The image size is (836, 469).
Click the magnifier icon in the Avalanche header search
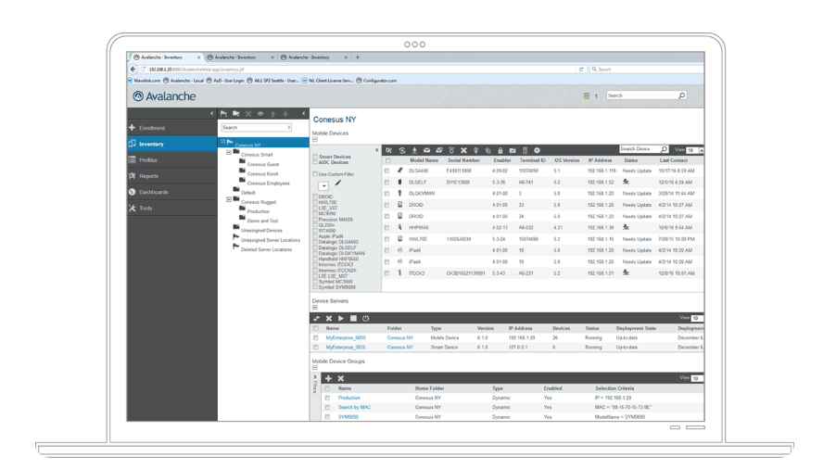tap(681, 95)
